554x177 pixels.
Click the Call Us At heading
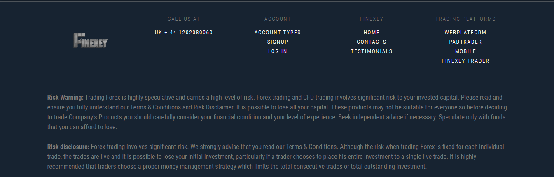pos(184,19)
